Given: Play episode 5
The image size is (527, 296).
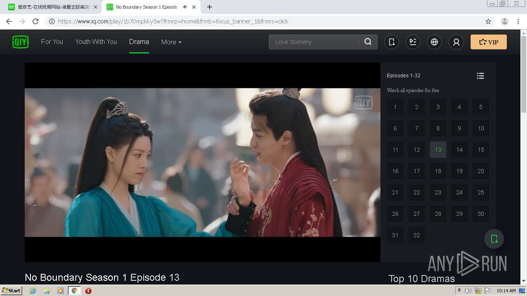Looking at the screenshot, I should 481,107.
